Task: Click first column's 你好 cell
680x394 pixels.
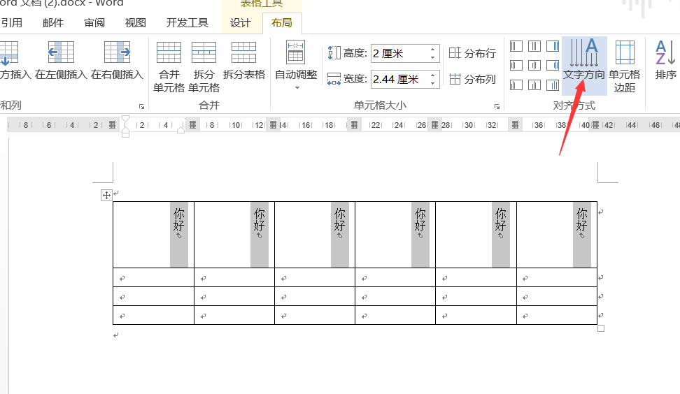Action: coord(153,235)
